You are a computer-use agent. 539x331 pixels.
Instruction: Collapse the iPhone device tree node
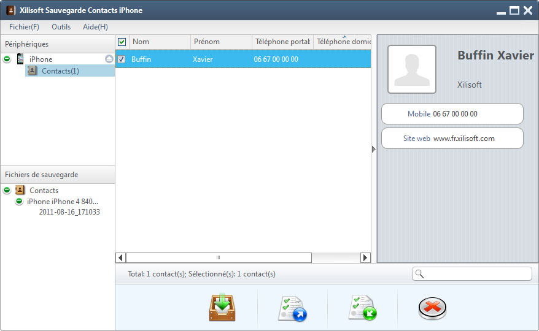pos(7,59)
